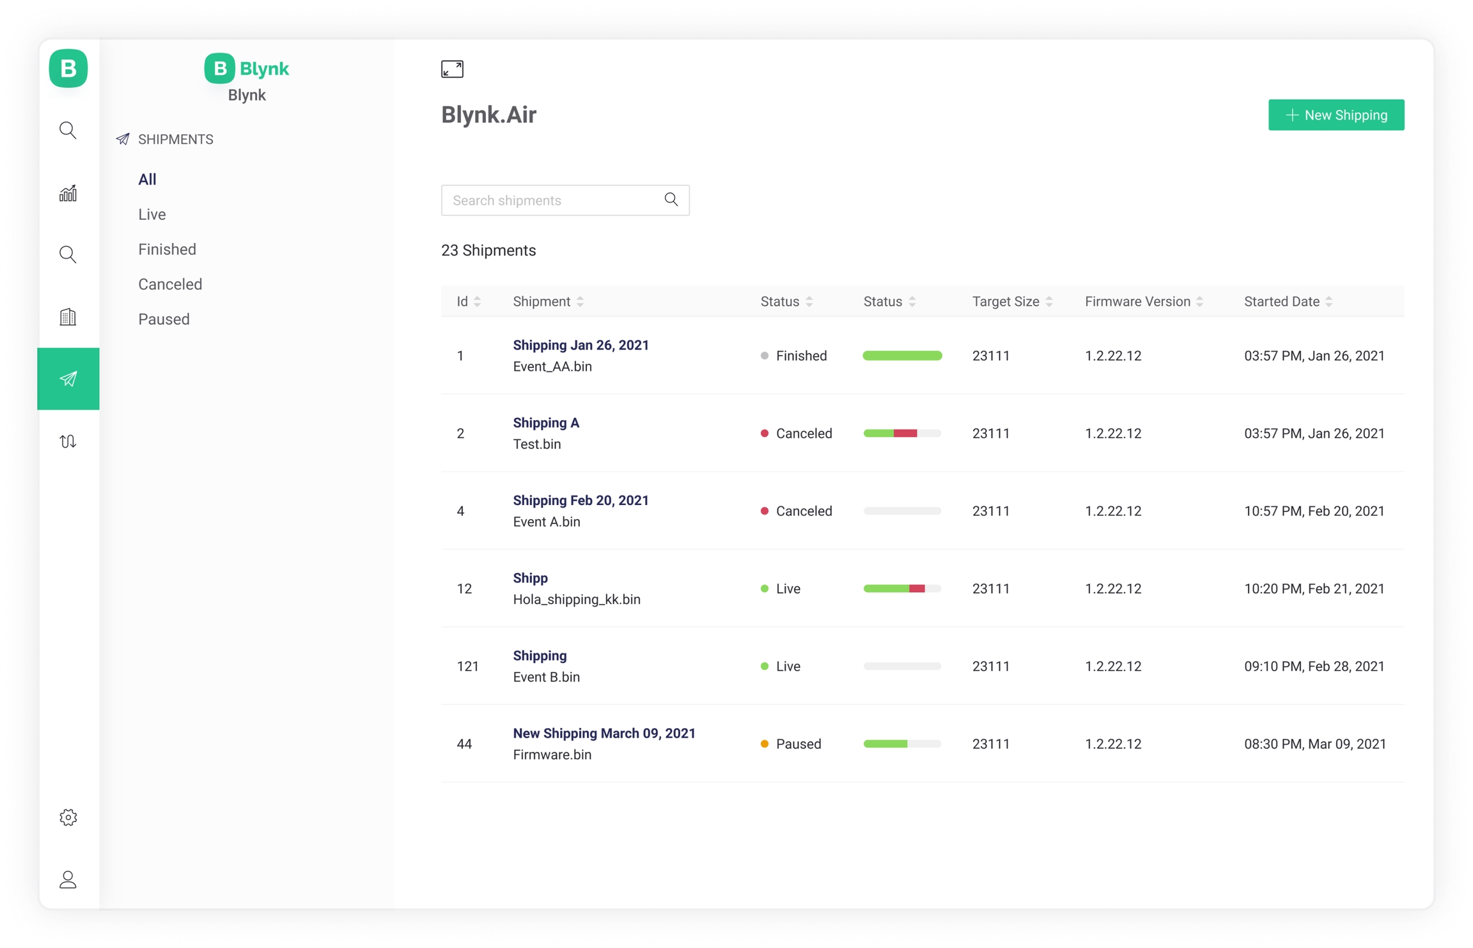The width and height of the screenshot is (1473, 948).
Task: Open the rule engine arrows sidebar icon
Action: 68,441
